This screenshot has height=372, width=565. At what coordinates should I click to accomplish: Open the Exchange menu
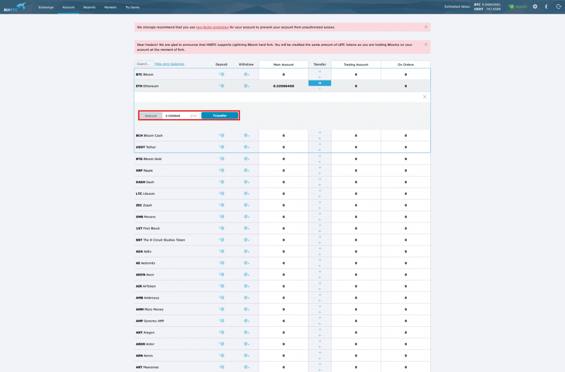pos(46,7)
